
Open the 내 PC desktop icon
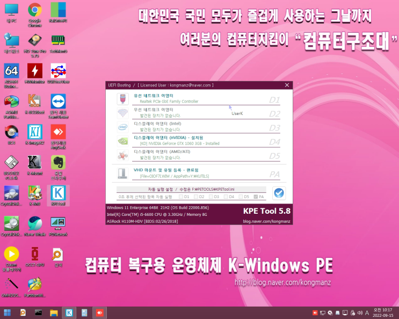coord(11,13)
